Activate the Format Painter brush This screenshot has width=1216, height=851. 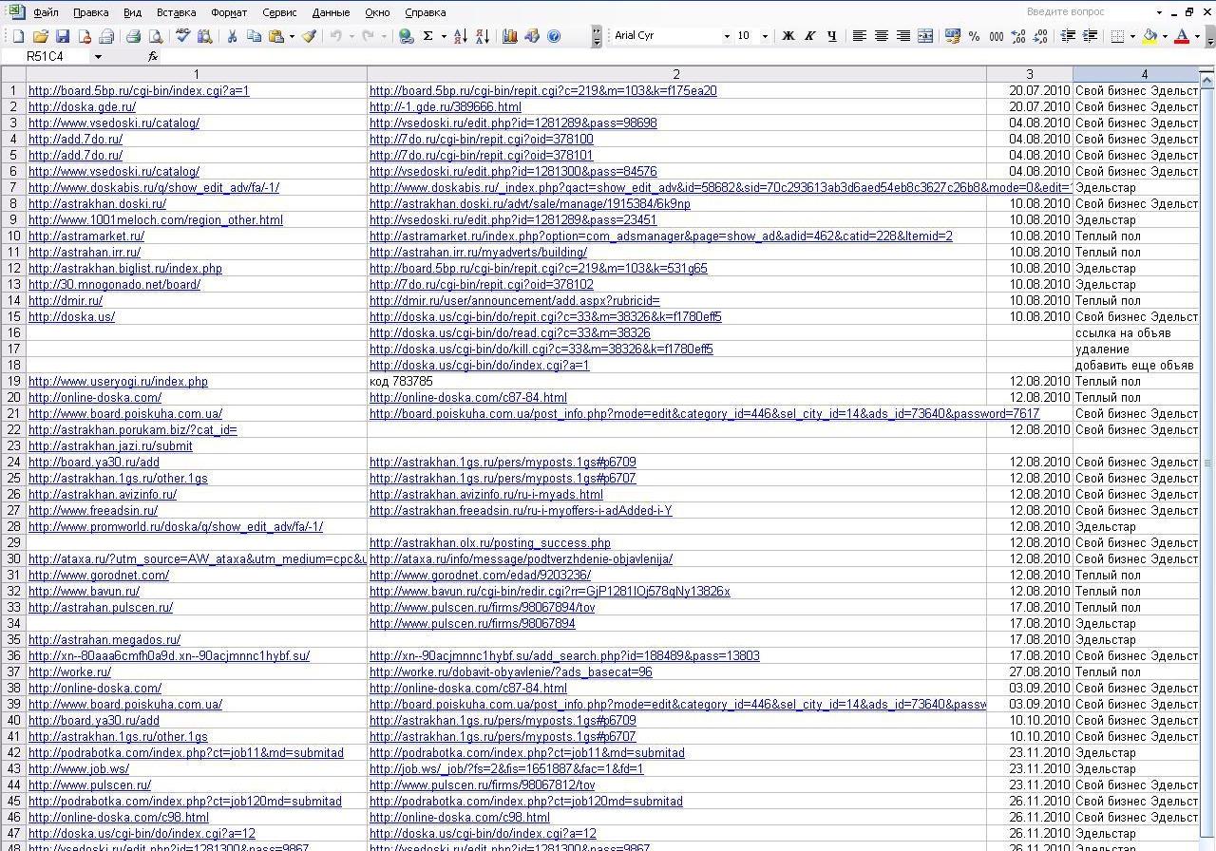click(x=309, y=36)
